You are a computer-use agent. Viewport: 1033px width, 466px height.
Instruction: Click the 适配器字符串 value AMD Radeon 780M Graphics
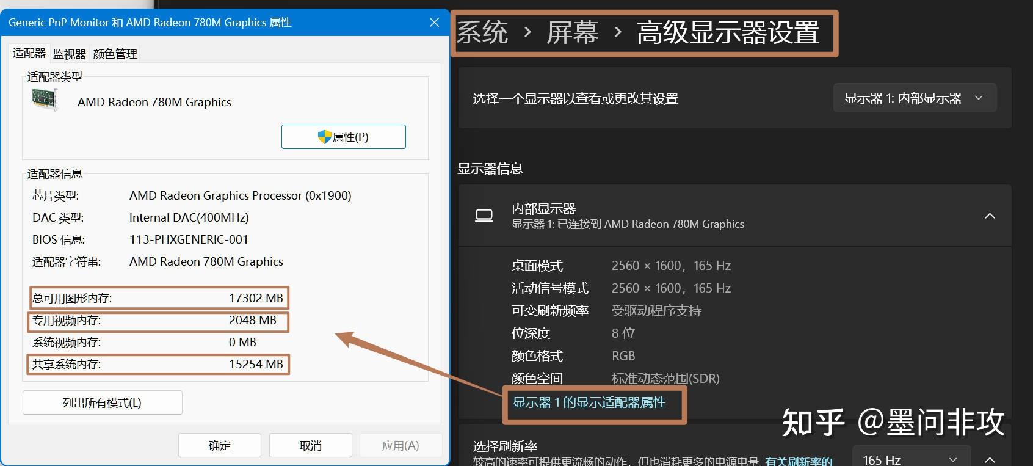[206, 261]
